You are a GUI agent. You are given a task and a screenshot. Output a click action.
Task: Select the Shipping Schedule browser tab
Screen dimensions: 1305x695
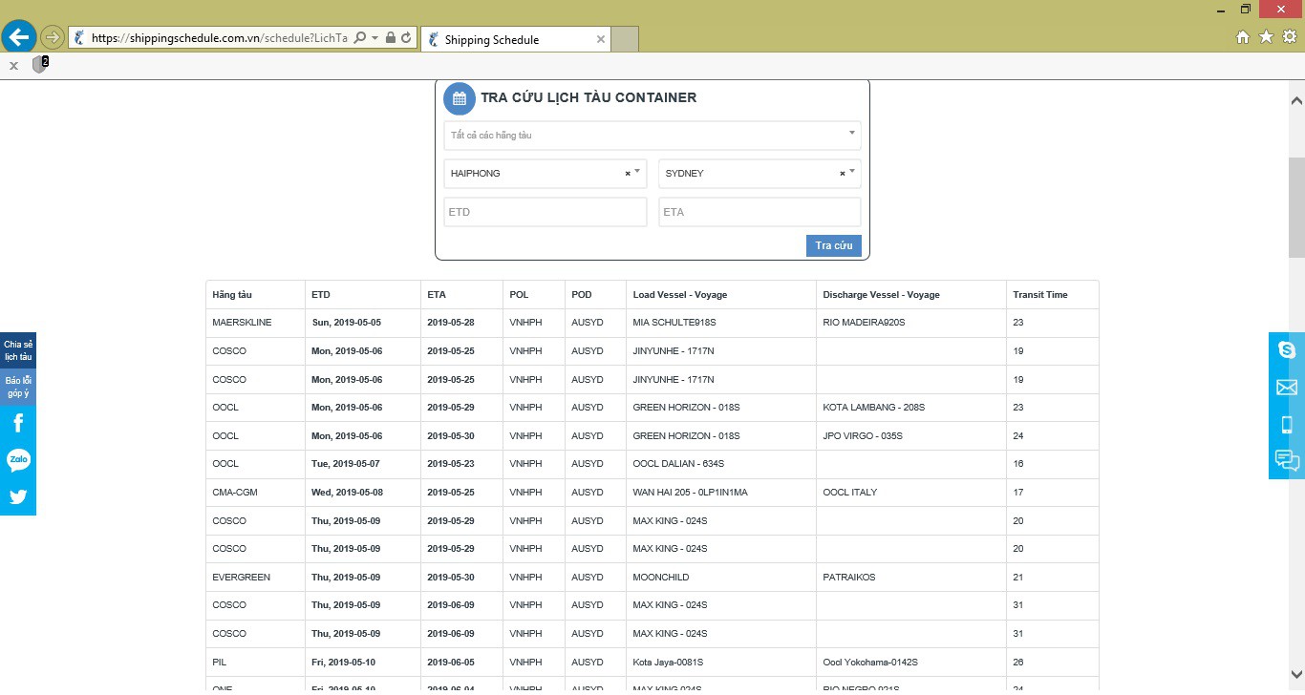coord(516,39)
